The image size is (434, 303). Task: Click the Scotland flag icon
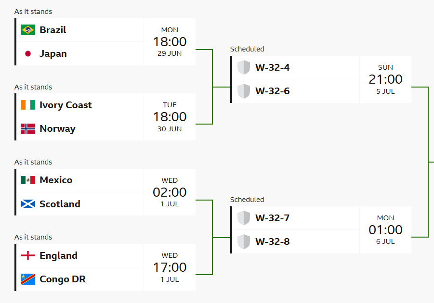[x=28, y=204]
